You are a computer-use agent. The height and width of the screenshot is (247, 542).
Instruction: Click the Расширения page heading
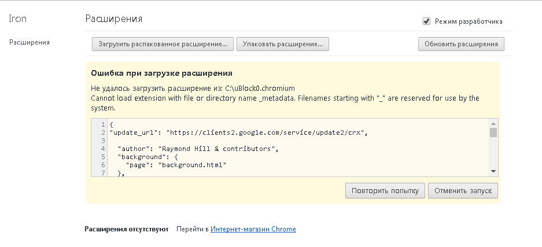tap(114, 19)
